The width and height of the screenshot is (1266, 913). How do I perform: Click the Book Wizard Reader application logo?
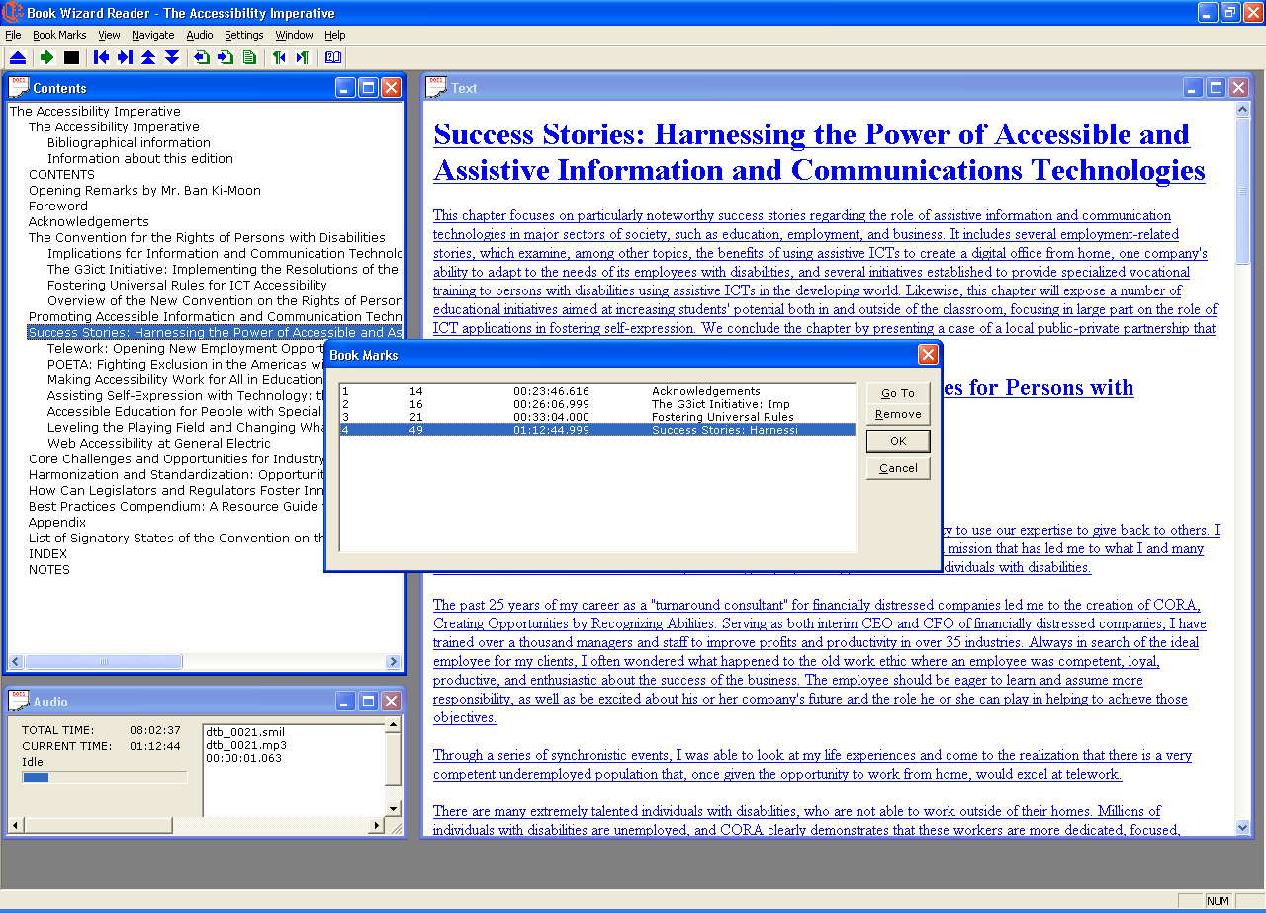(x=11, y=12)
